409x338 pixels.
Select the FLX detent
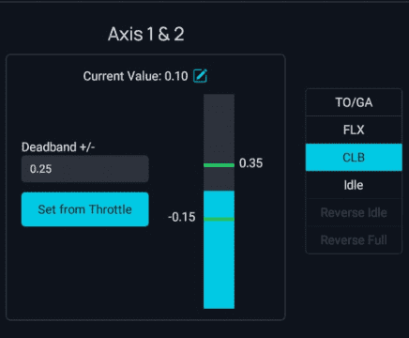[x=354, y=130]
